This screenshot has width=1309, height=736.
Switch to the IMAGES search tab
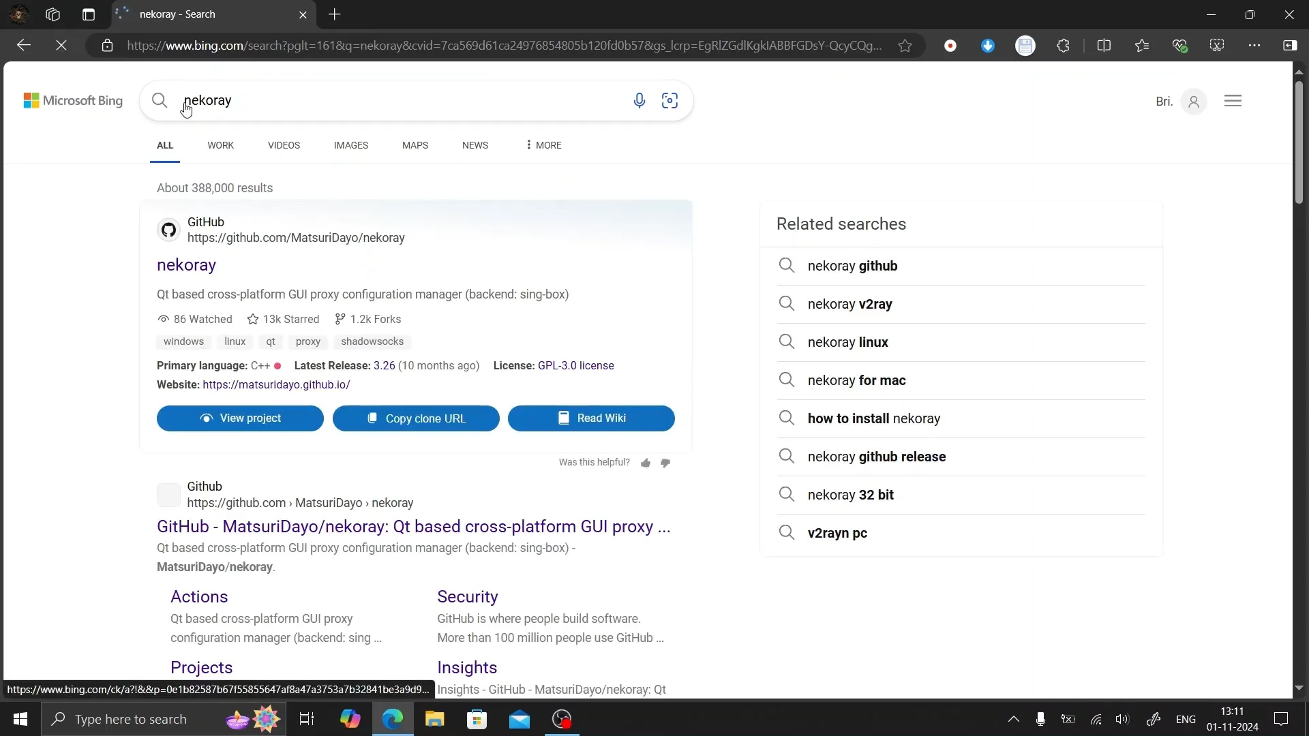tap(350, 145)
